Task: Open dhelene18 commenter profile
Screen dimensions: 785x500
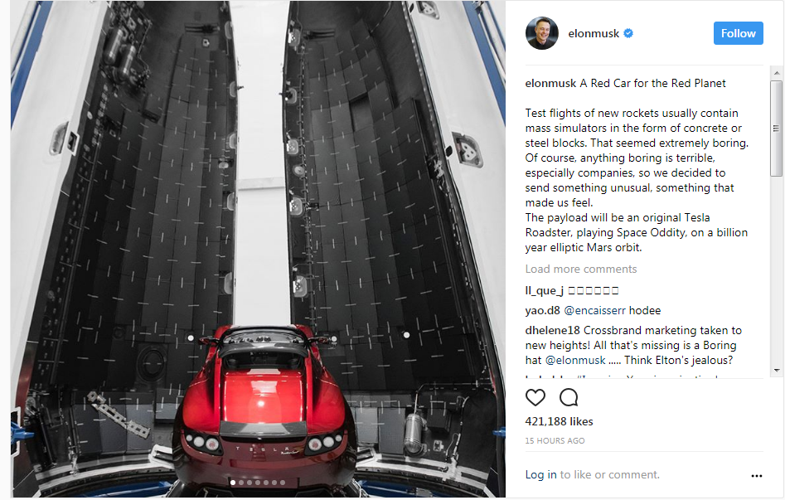Action: (552, 330)
